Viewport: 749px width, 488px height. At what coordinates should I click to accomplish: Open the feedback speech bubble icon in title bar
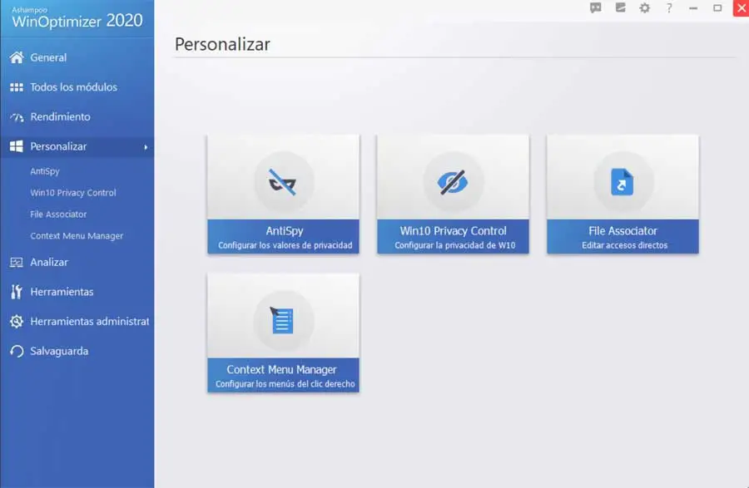click(x=596, y=7)
